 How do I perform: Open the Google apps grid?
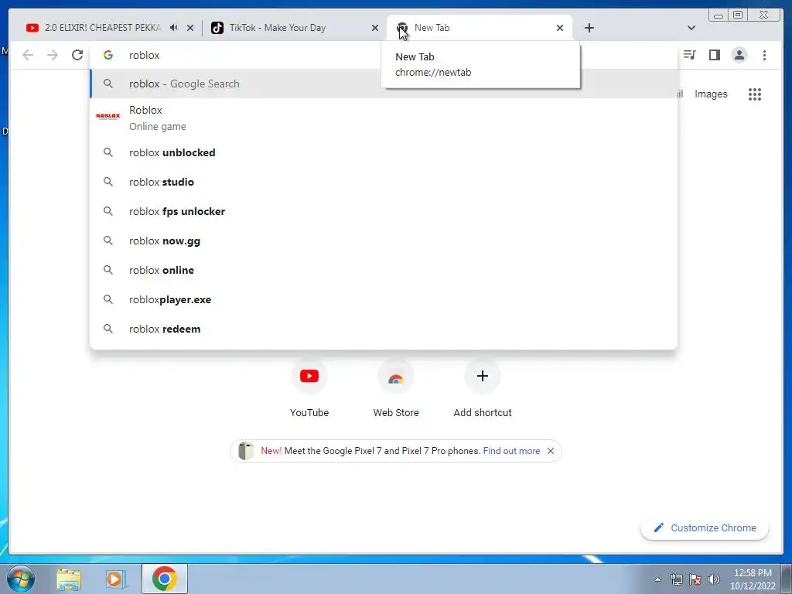(x=755, y=94)
